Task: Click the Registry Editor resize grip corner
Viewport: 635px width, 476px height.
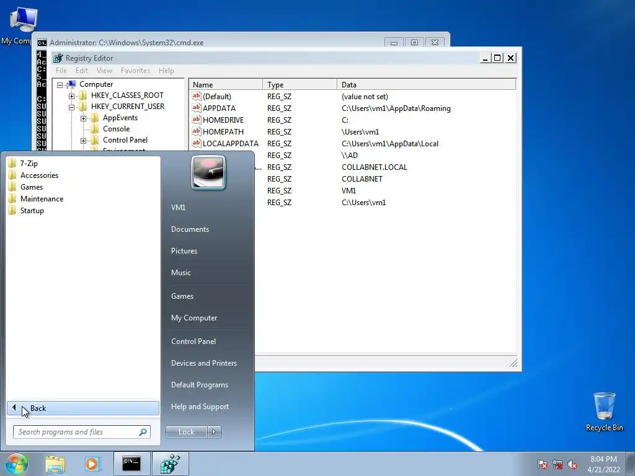Action: pyautogui.click(x=513, y=363)
